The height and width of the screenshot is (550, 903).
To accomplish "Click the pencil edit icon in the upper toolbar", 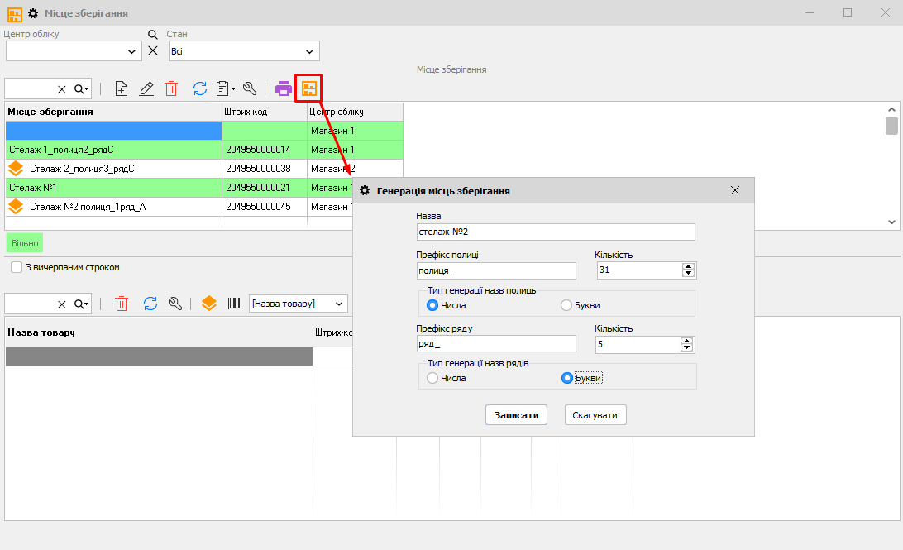I will point(146,89).
